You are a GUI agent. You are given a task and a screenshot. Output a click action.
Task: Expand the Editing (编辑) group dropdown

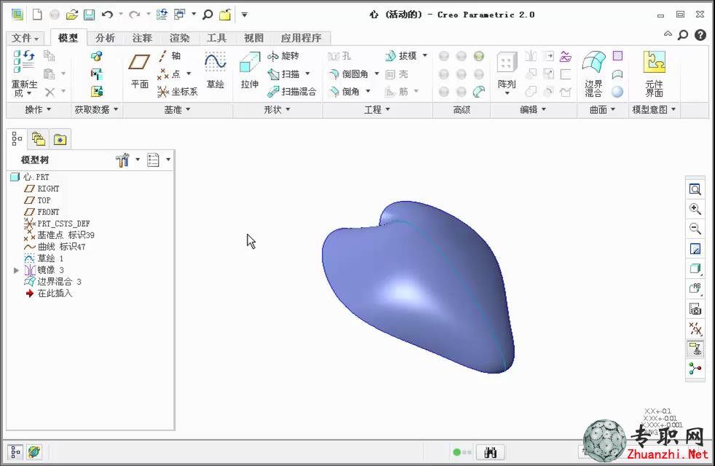coord(533,109)
